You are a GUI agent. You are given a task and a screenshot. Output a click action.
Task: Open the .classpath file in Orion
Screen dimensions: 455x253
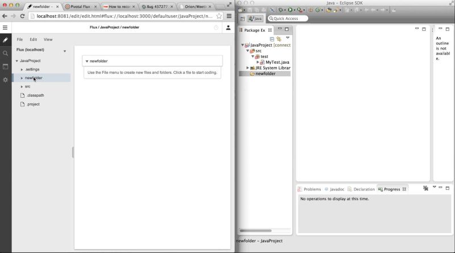35,96
